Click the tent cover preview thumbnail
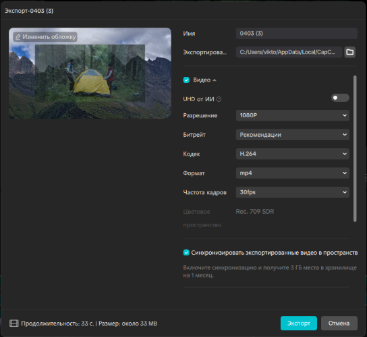The width and height of the screenshot is (367, 337). coord(90,73)
